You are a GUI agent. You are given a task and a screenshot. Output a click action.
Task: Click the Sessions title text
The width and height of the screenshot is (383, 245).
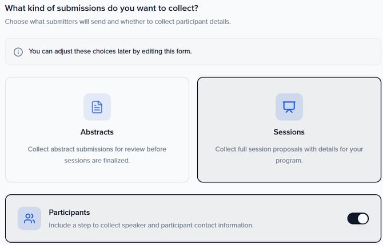coord(289,132)
